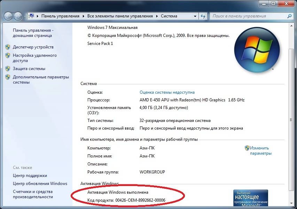Minimize the Система window
Screen dimensions: 297x209
click(x=264, y=3)
